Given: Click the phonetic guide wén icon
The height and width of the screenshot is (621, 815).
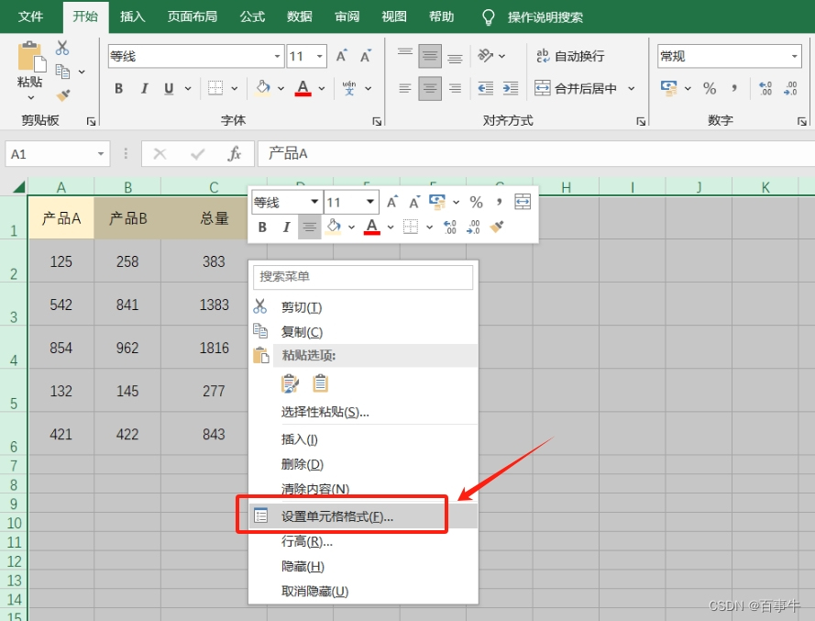Looking at the screenshot, I should pos(349,88).
